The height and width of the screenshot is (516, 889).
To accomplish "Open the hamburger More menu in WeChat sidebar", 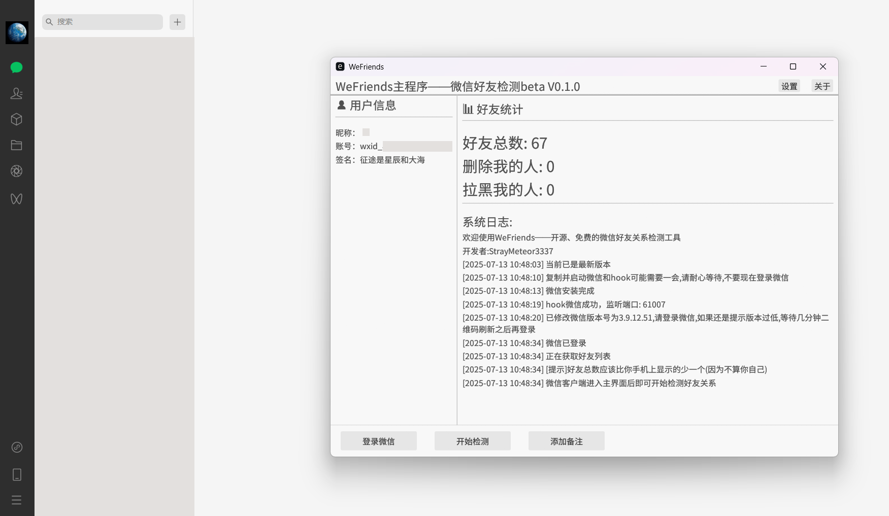I will 17,500.
